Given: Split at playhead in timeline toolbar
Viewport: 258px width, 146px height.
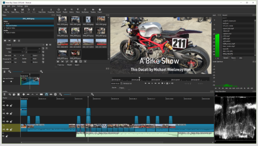Looking at the screenshot, I should [x=41, y=95].
